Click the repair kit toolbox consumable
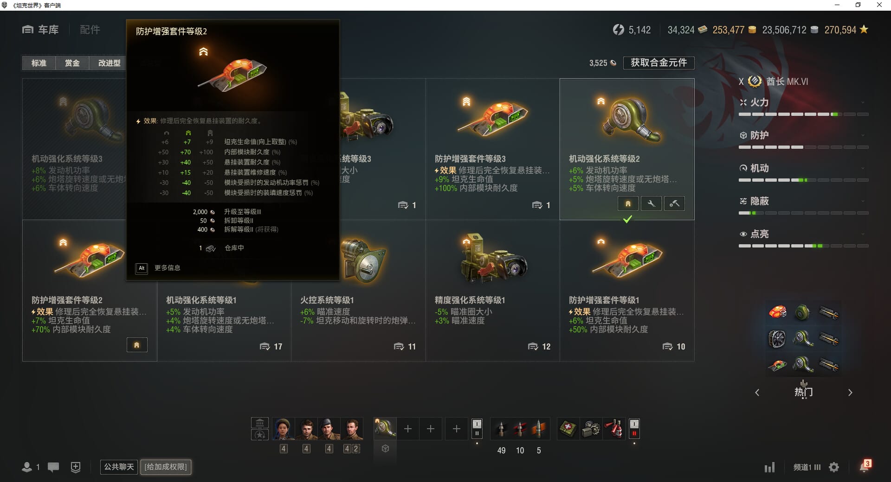Screen dimensions: 891x482 [x=591, y=429]
